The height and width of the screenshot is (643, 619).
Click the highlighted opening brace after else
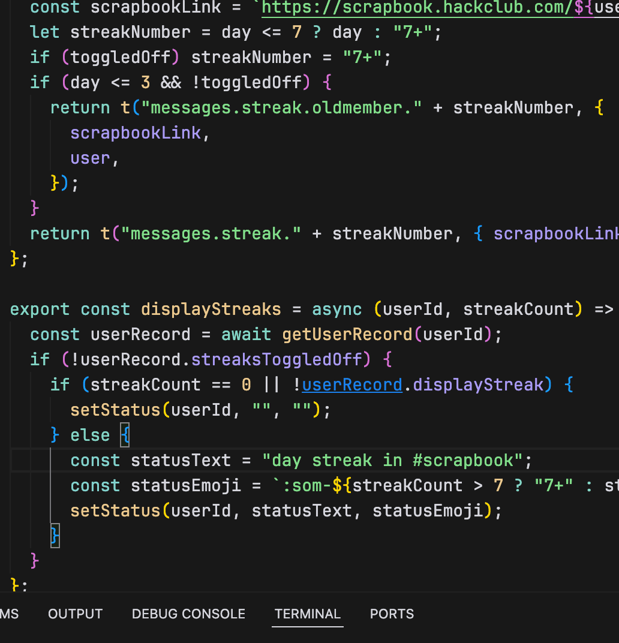tap(125, 435)
